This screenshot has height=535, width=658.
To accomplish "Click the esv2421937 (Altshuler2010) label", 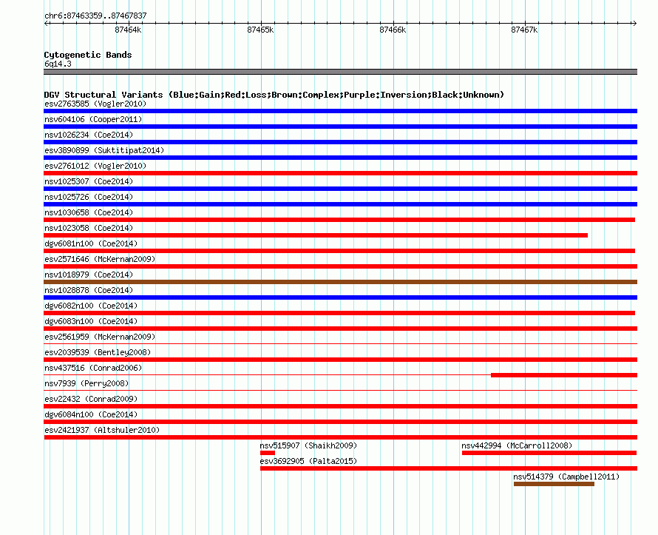I will click(102, 430).
